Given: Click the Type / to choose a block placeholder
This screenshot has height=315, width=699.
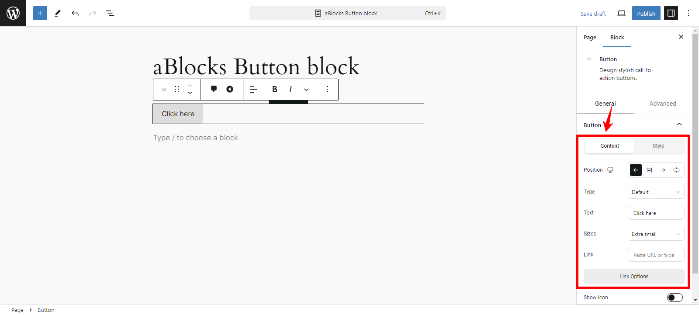Looking at the screenshot, I should 195,138.
